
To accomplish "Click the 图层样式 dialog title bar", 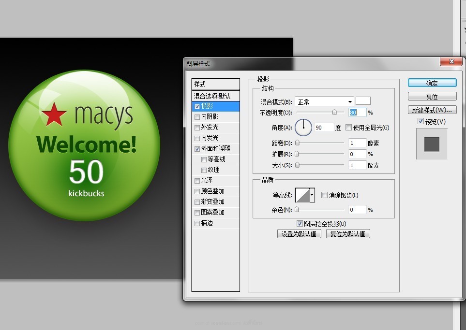I will click(x=311, y=63).
